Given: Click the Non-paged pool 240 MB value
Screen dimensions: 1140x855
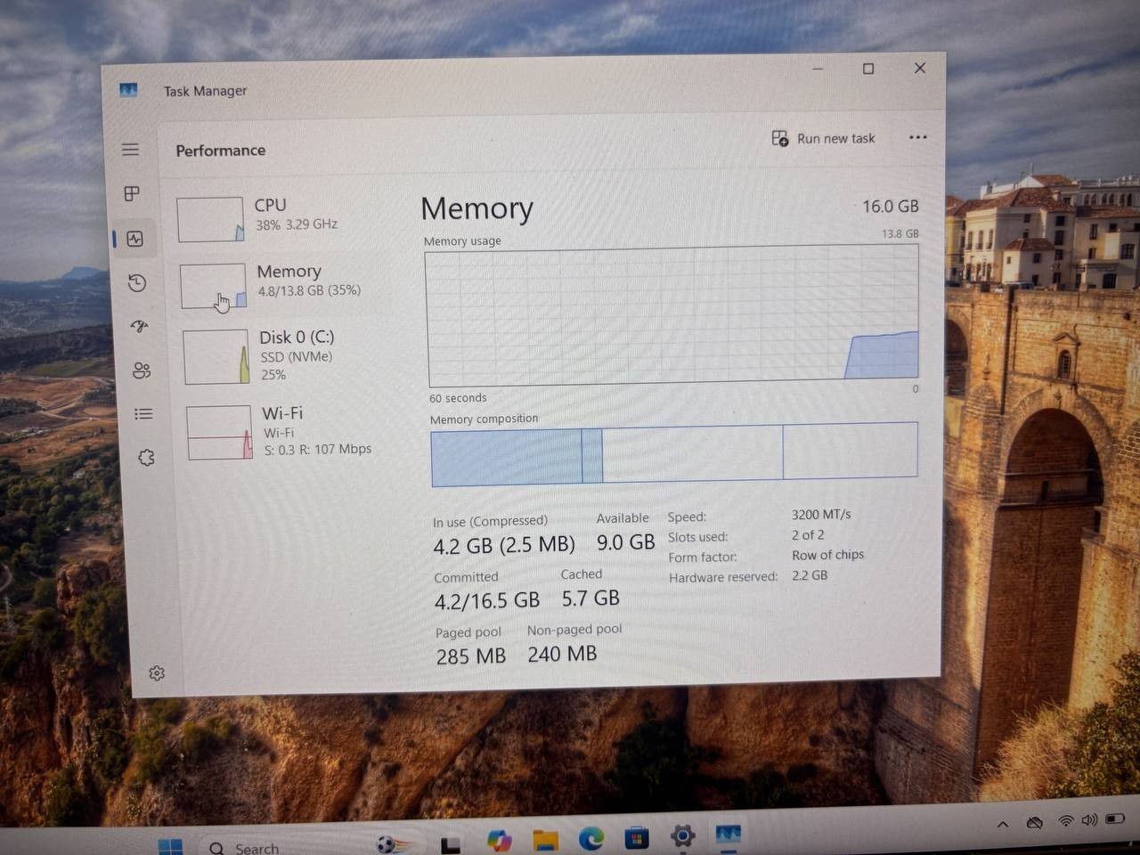Looking at the screenshot, I should pyautogui.click(x=562, y=654).
